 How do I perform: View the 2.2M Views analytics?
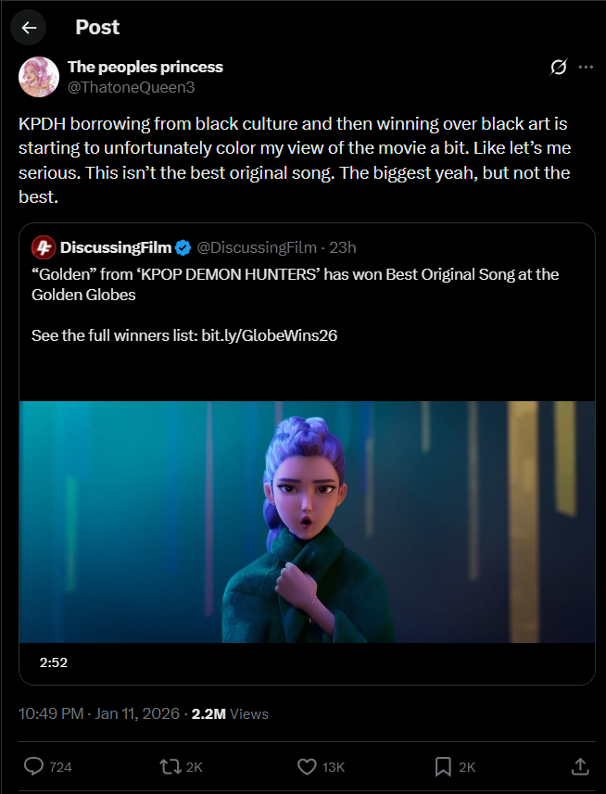pos(230,713)
